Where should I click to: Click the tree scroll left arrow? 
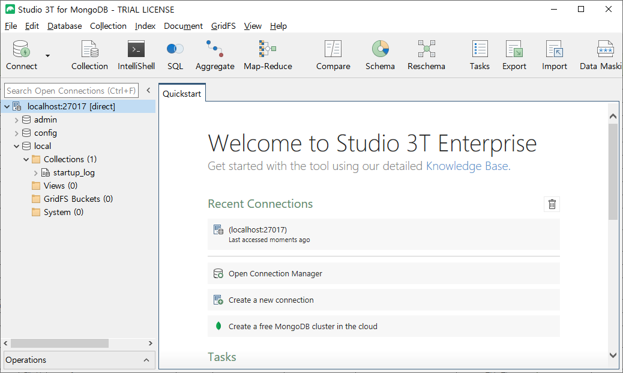point(5,343)
